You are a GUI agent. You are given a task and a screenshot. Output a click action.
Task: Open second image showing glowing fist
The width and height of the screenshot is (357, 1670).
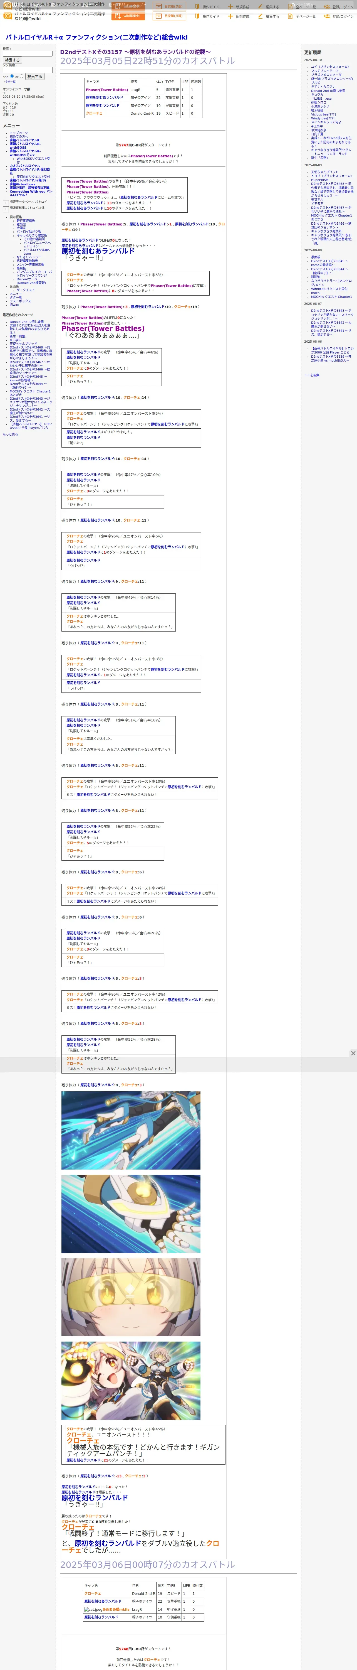[131, 1214]
